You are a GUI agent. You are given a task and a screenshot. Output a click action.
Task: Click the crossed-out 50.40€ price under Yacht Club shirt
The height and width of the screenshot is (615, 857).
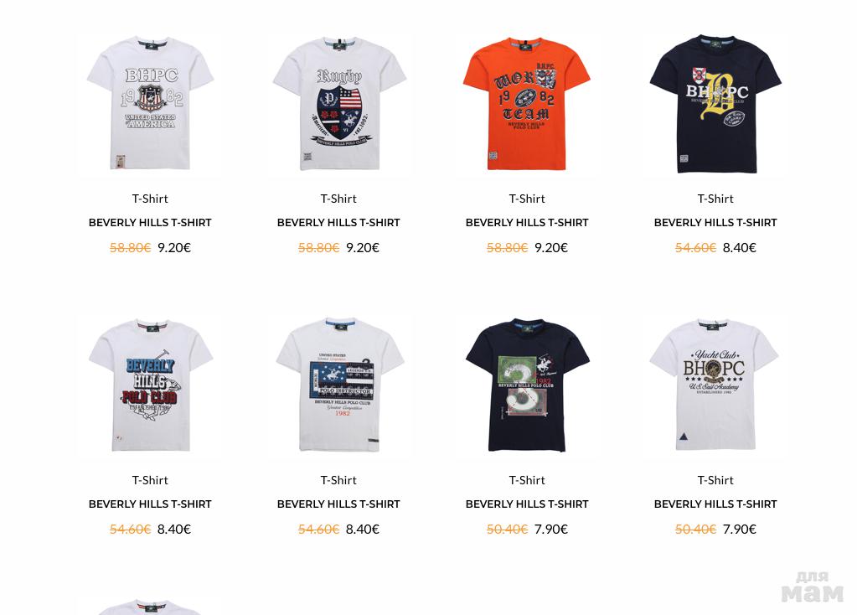[695, 530]
